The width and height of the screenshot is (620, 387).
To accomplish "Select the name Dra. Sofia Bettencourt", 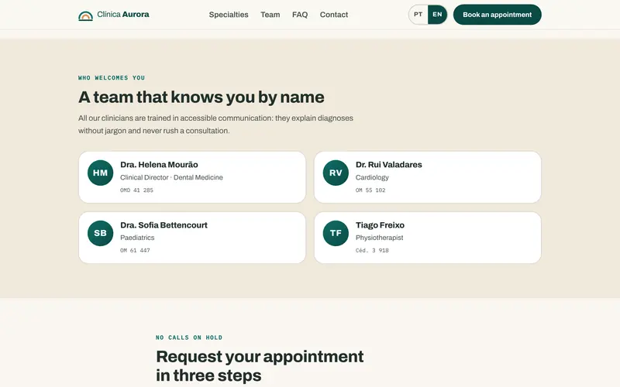I will point(164,225).
